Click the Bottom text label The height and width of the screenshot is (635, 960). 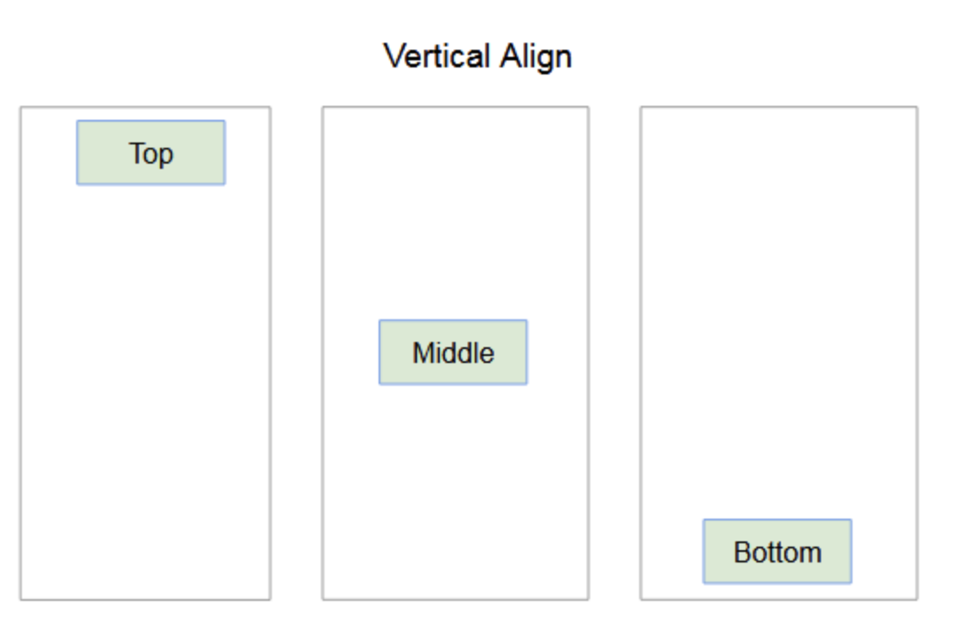click(777, 553)
